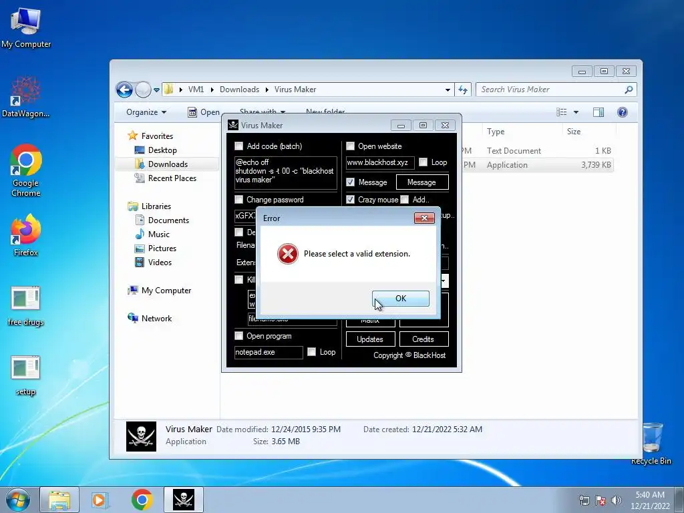684x513 pixels.
Task: Select Virus Maker in the address breadcrumb
Action: 295,90
